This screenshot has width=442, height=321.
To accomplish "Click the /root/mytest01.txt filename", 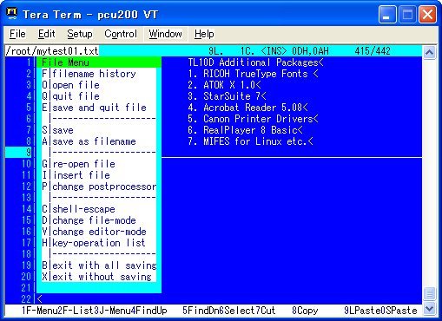I will [x=52, y=51].
